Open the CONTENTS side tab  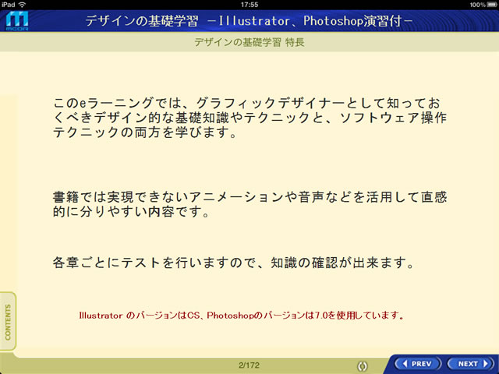pos(8,322)
